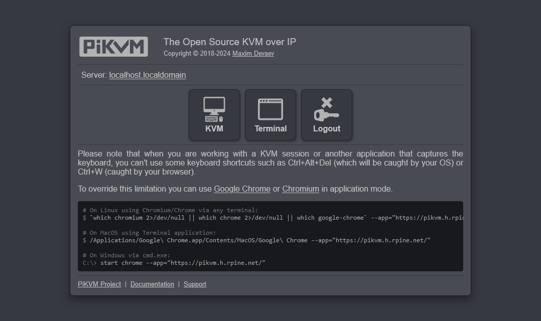Click the MacOS /Applications Chrome command line

259,240
